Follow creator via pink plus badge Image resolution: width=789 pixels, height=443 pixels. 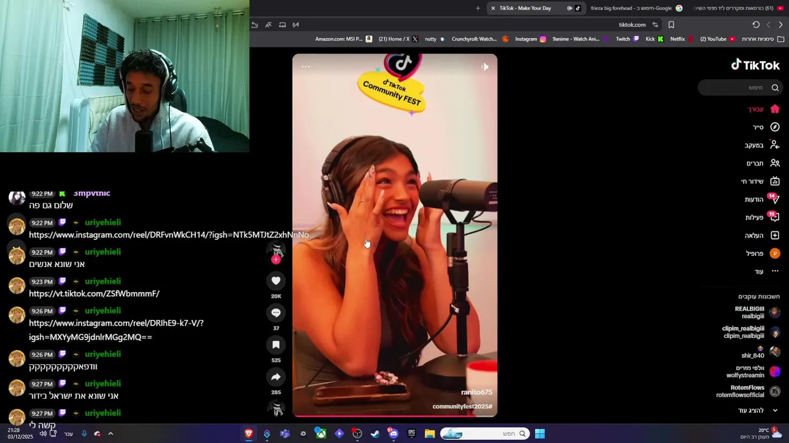[x=276, y=260]
